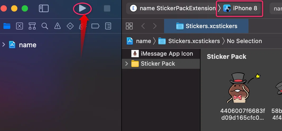Select the iMessage App Icon item
Image resolution: width=282 pixels, height=131 pixels.
pyautogui.click(x=161, y=54)
